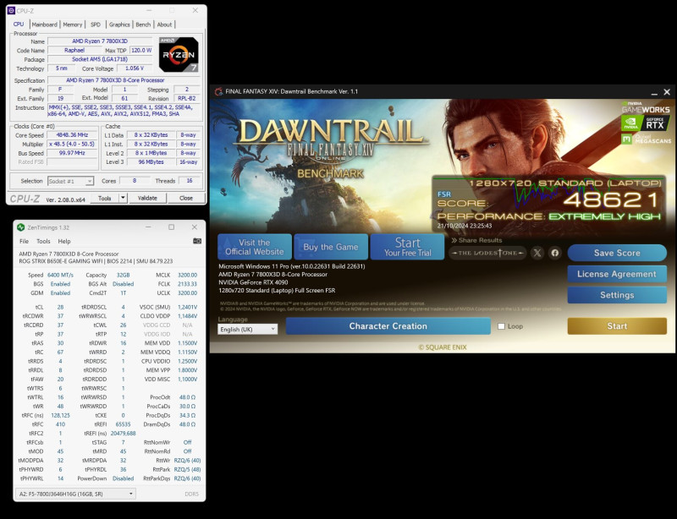Switch to the Memory tab in CPU-Z
Image resolution: width=677 pixels, height=519 pixels.
[x=72, y=25]
